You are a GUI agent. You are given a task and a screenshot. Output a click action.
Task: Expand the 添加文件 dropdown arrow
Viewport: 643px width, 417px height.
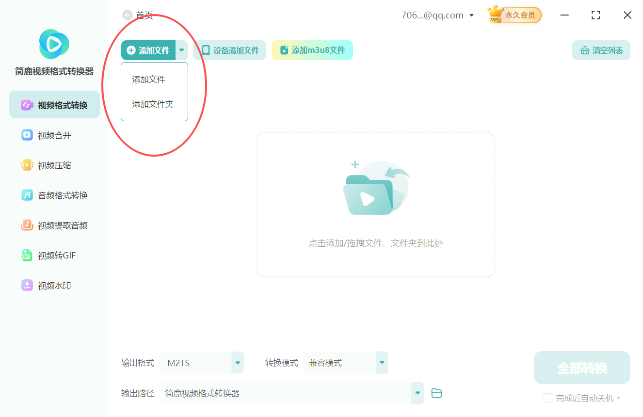click(182, 50)
